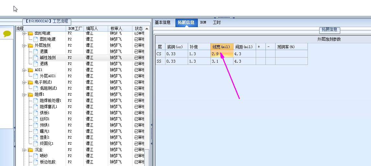Click the CS row 补偿 value 1.3
371x166 pixels.
click(x=199, y=54)
